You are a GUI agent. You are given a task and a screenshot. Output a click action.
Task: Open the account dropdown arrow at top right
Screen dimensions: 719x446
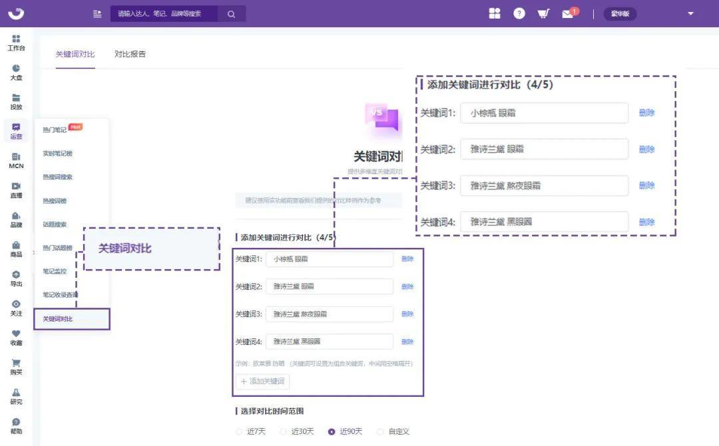coord(690,13)
